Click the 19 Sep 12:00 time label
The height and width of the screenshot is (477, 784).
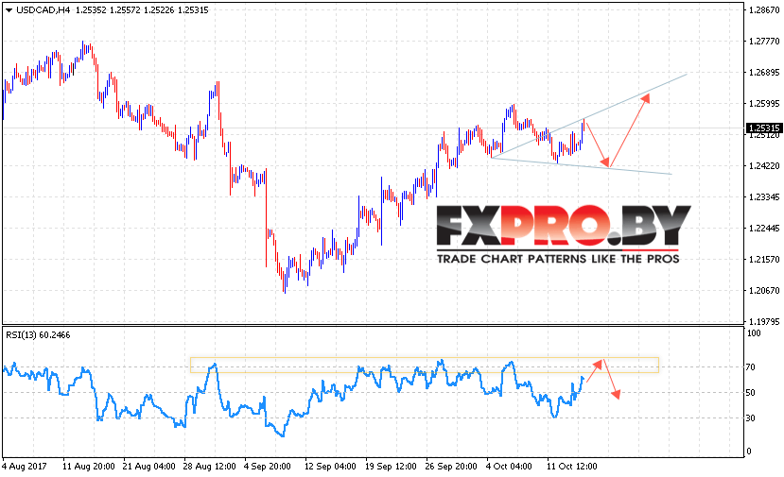(391, 466)
